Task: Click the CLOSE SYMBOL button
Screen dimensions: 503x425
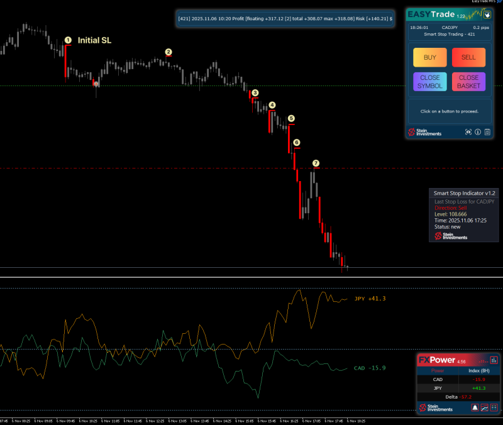Action: [429, 81]
